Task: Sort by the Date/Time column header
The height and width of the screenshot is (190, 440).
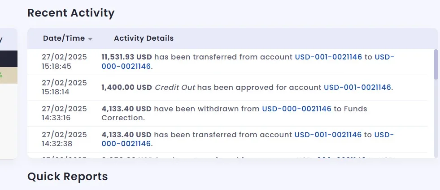Action: coord(64,38)
